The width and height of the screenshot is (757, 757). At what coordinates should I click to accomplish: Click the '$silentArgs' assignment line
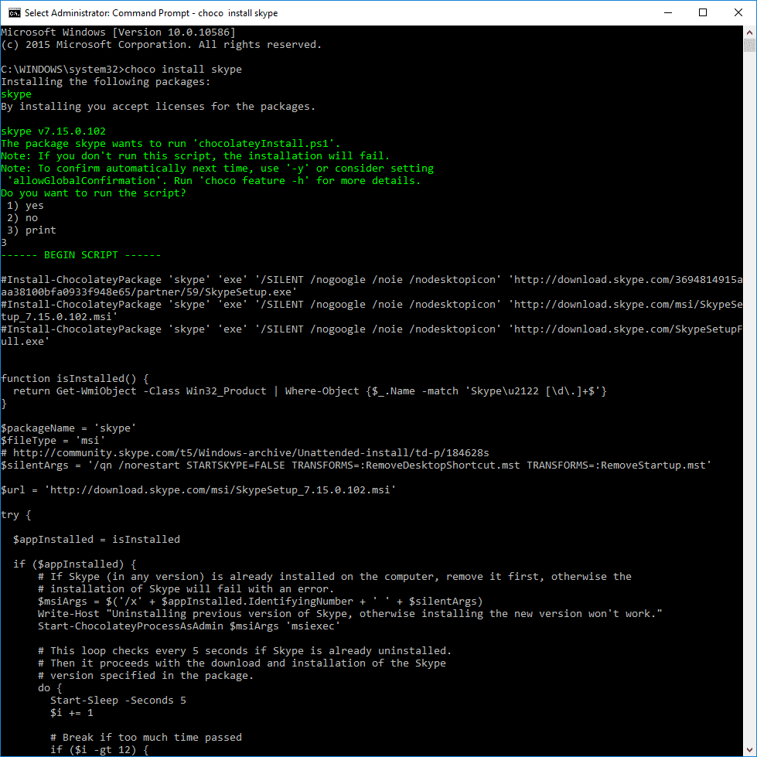pyautogui.click(x=356, y=465)
